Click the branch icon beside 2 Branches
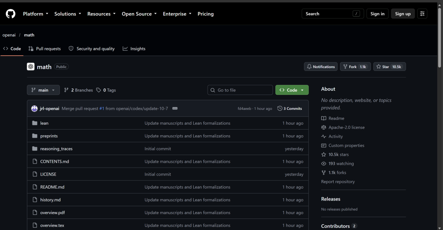The height and width of the screenshot is (230, 443). tap(66, 90)
